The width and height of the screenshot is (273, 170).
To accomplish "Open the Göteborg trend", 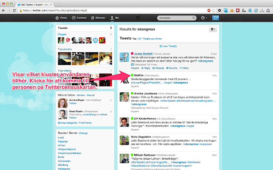I will point(63,165).
